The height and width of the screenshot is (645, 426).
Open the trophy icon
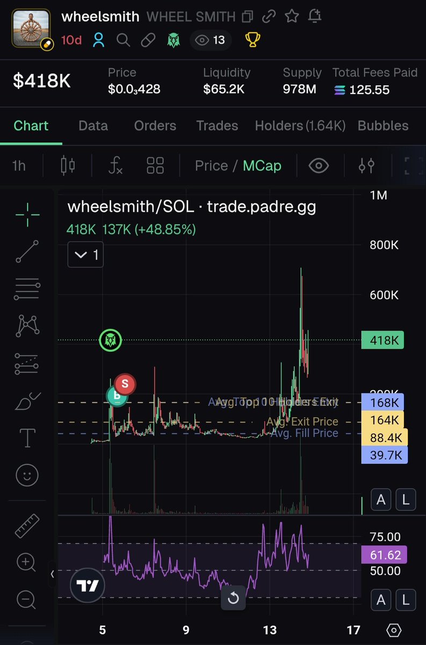pos(252,40)
